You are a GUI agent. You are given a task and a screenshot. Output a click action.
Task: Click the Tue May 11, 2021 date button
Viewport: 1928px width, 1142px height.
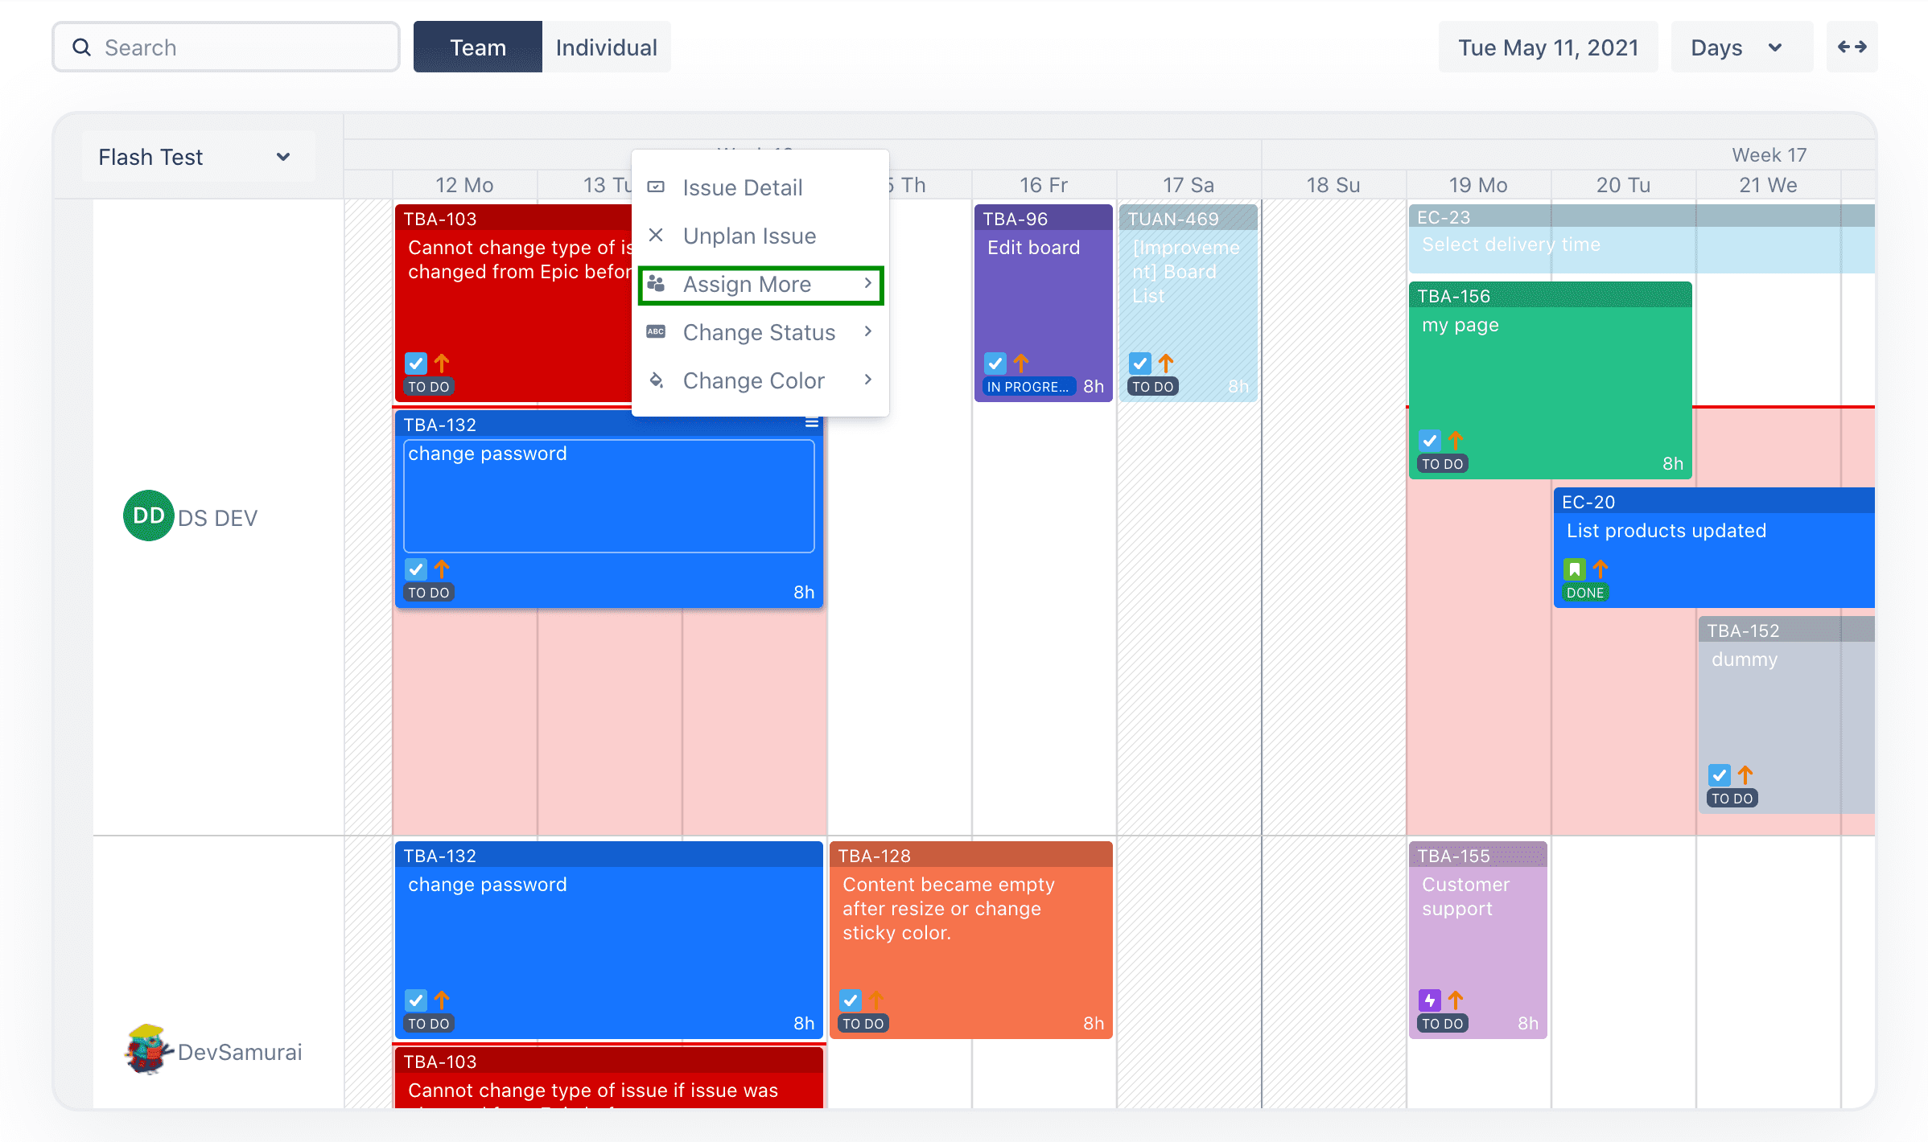pos(1548,47)
